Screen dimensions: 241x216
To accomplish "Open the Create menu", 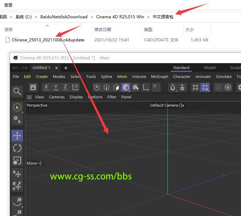I will [x=42, y=77].
